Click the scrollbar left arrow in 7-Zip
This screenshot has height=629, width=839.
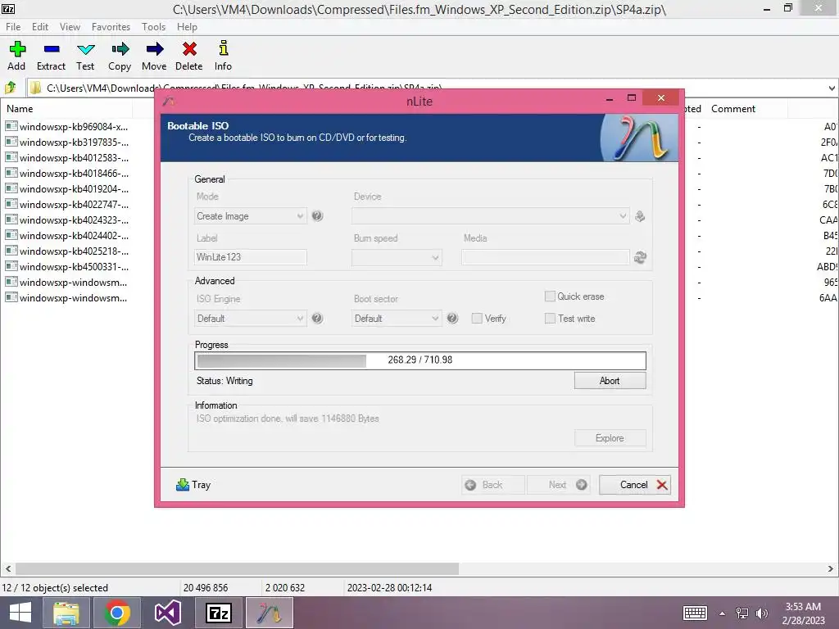(x=8, y=568)
